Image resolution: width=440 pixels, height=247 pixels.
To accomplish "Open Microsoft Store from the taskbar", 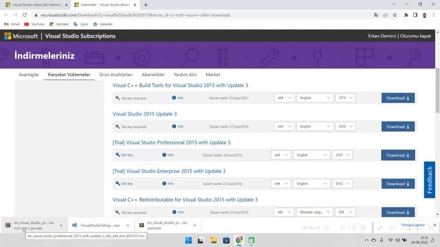I will 226,240.
